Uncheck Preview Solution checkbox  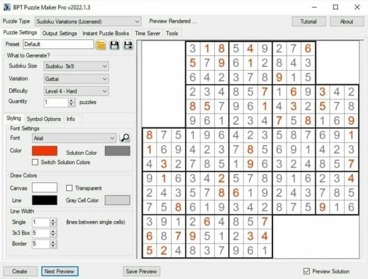307,271
